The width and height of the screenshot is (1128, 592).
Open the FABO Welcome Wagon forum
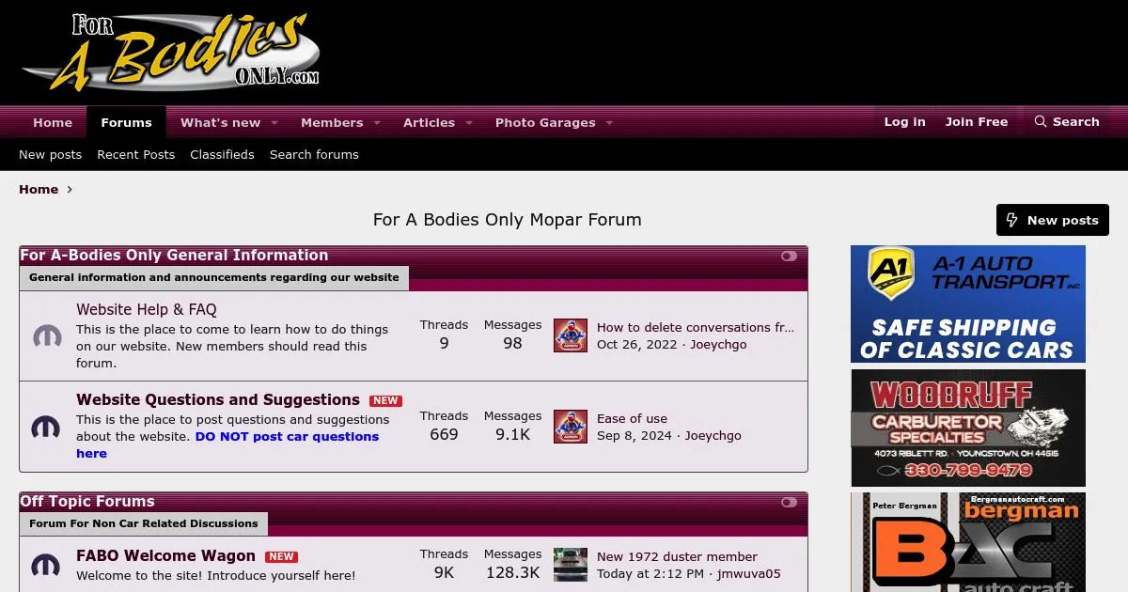pyautogui.click(x=165, y=555)
